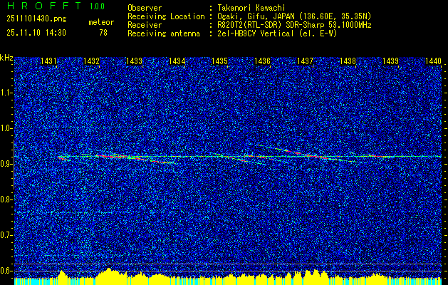Click the Receiving antenna label

coord(164,33)
